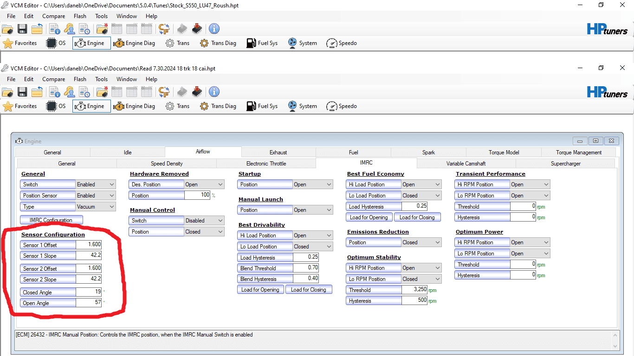Click the C/F unit conversion icon in the front window
This screenshot has height=356, width=634.
[x=164, y=92]
